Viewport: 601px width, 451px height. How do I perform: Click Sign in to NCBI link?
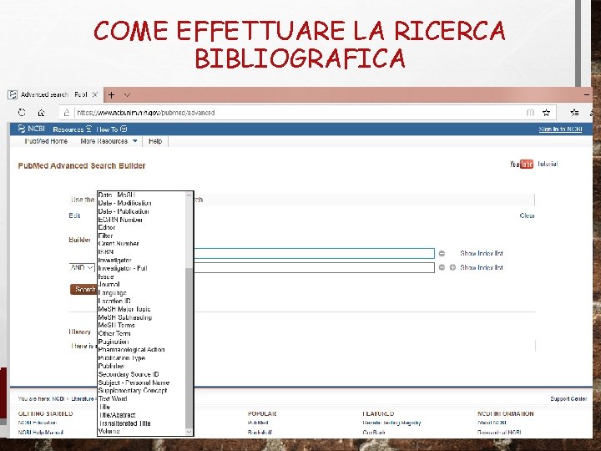pos(560,129)
